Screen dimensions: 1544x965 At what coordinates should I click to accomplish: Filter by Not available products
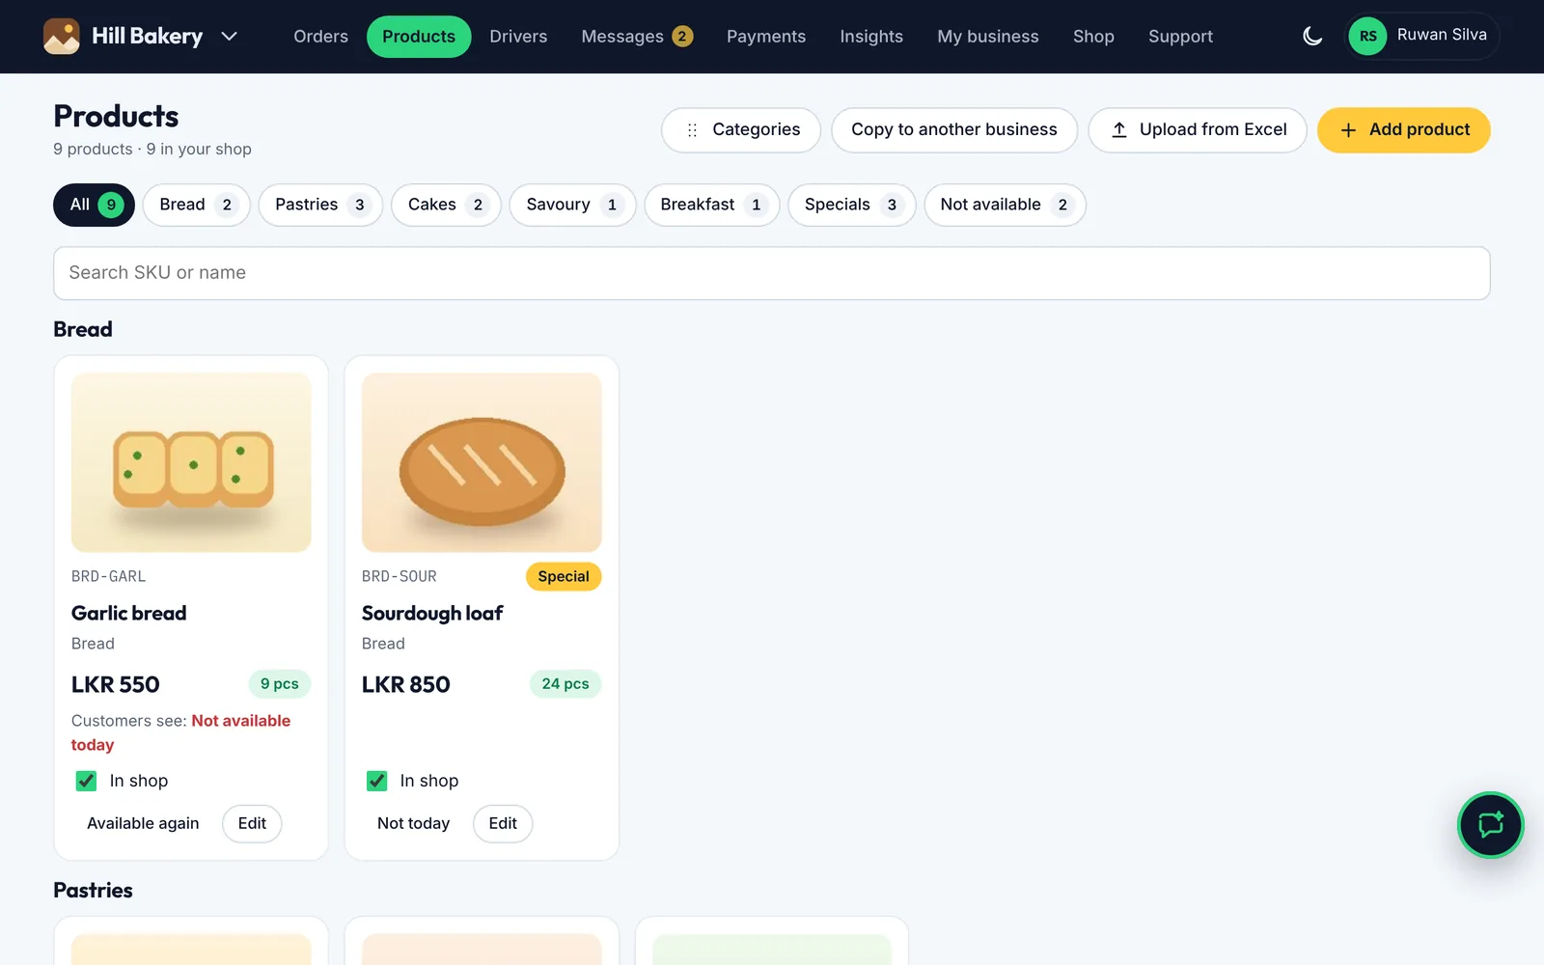1005,205
